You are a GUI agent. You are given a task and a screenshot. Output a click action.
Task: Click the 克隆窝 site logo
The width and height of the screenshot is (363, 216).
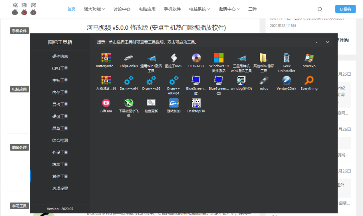[x=24, y=9]
